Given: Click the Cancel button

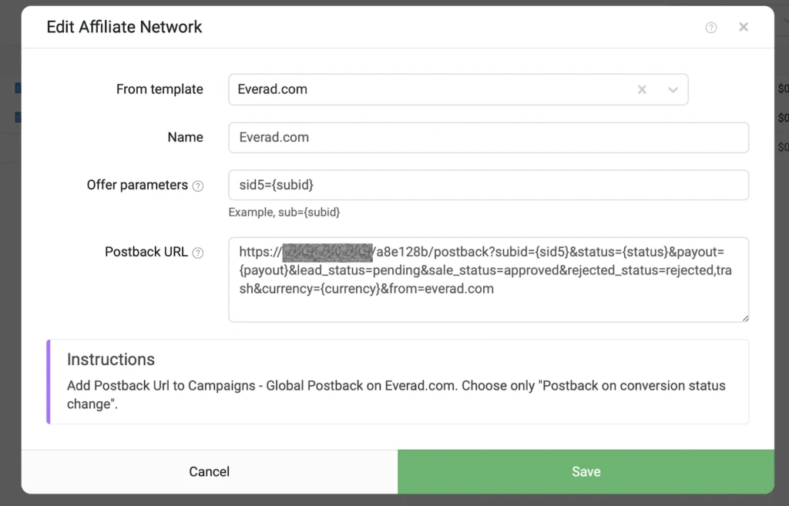Looking at the screenshot, I should [210, 472].
